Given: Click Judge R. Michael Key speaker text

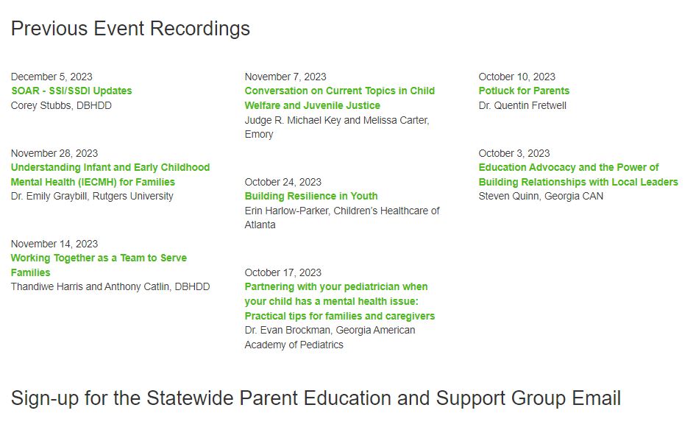Looking at the screenshot, I should [336, 120].
